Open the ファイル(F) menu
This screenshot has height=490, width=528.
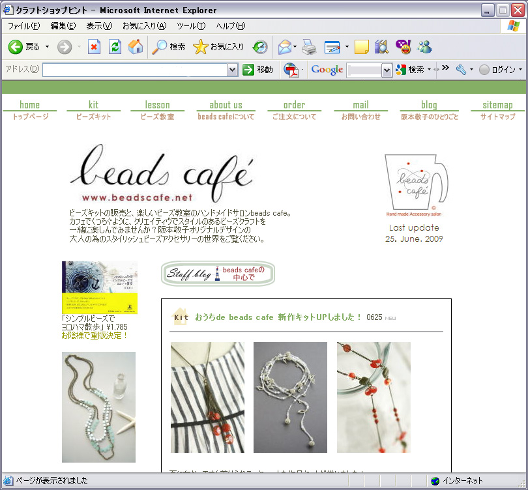pos(24,26)
